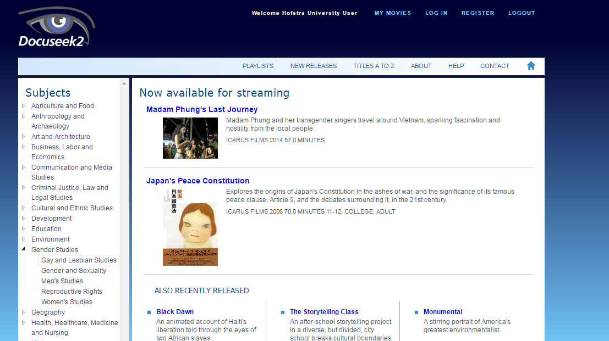Expand Communication and Media Studies arrow
The width and height of the screenshot is (609, 341).
click(23, 167)
